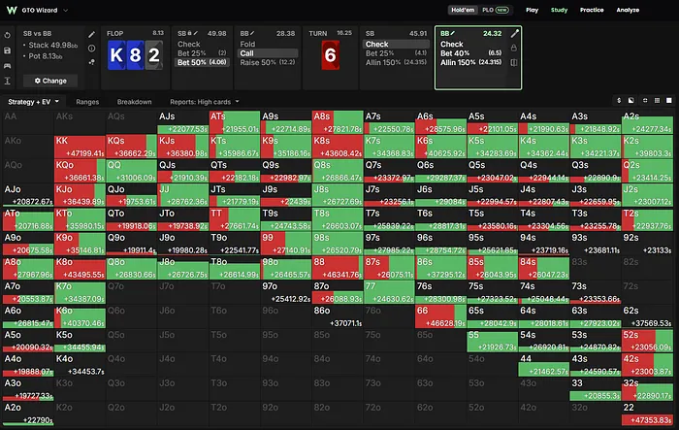Screen dimensions: 679x430
Task: Click the gamepad practice icon in left sidebar
Action: tap(8, 66)
